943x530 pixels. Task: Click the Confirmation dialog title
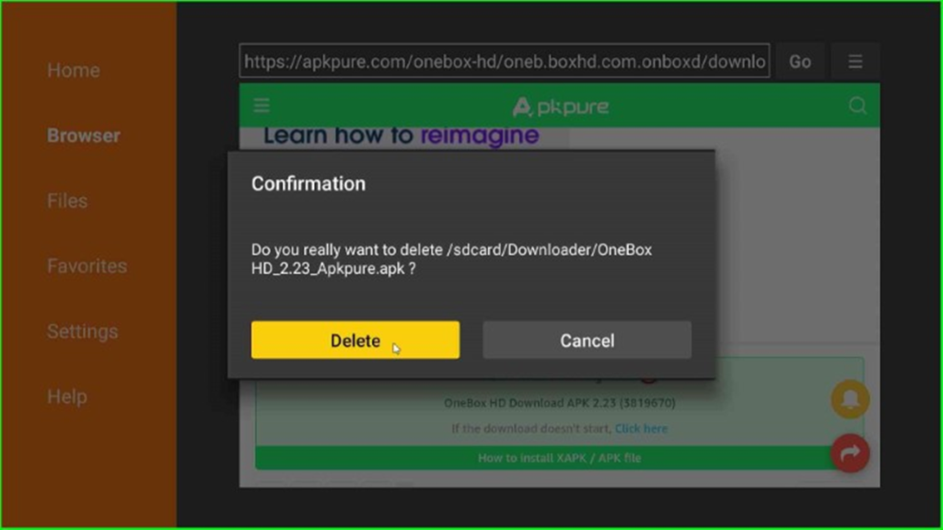(x=309, y=184)
